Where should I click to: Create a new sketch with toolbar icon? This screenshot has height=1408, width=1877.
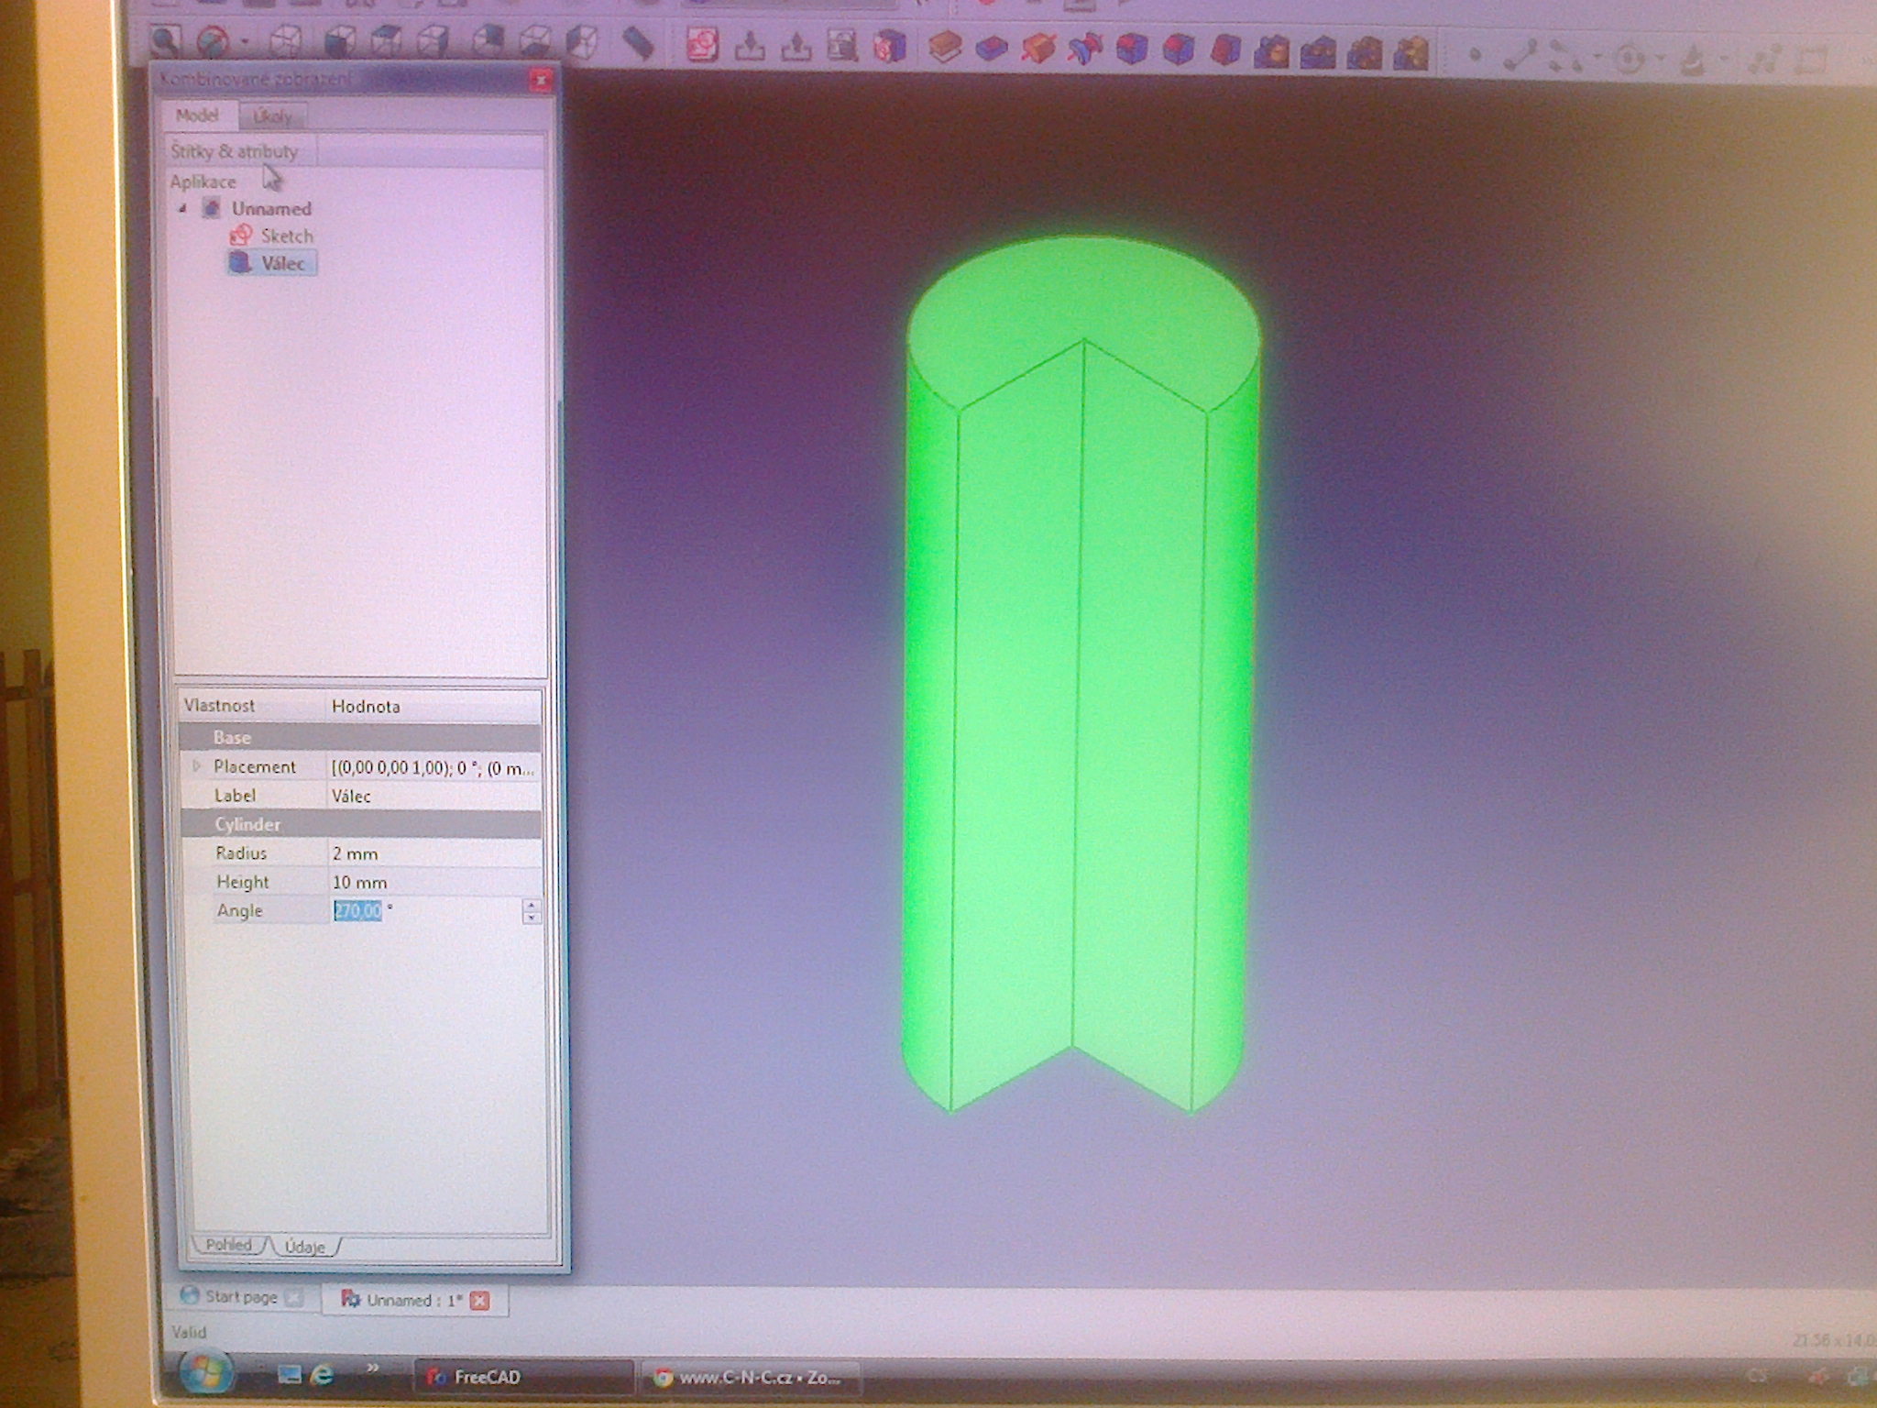(x=703, y=45)
